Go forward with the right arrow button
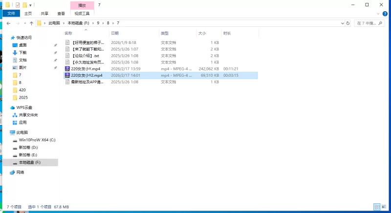The image size is (391, 213). pyautogui.click(x=18, y=23)
